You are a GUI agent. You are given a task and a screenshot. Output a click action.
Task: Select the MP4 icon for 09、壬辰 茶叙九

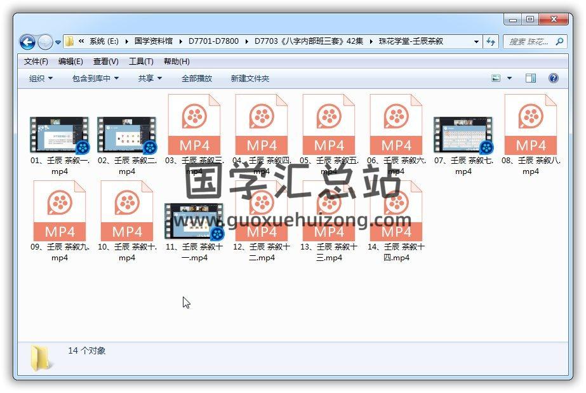(60, 211)
